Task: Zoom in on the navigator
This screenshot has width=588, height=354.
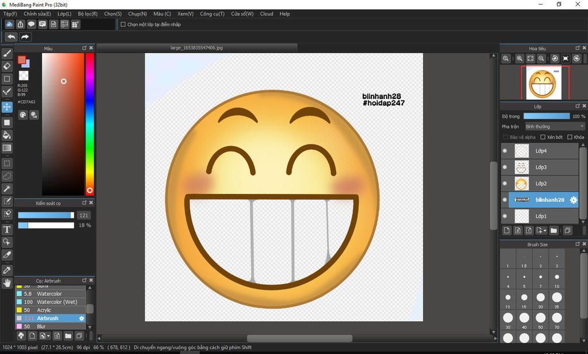Action: coord(519,59)
